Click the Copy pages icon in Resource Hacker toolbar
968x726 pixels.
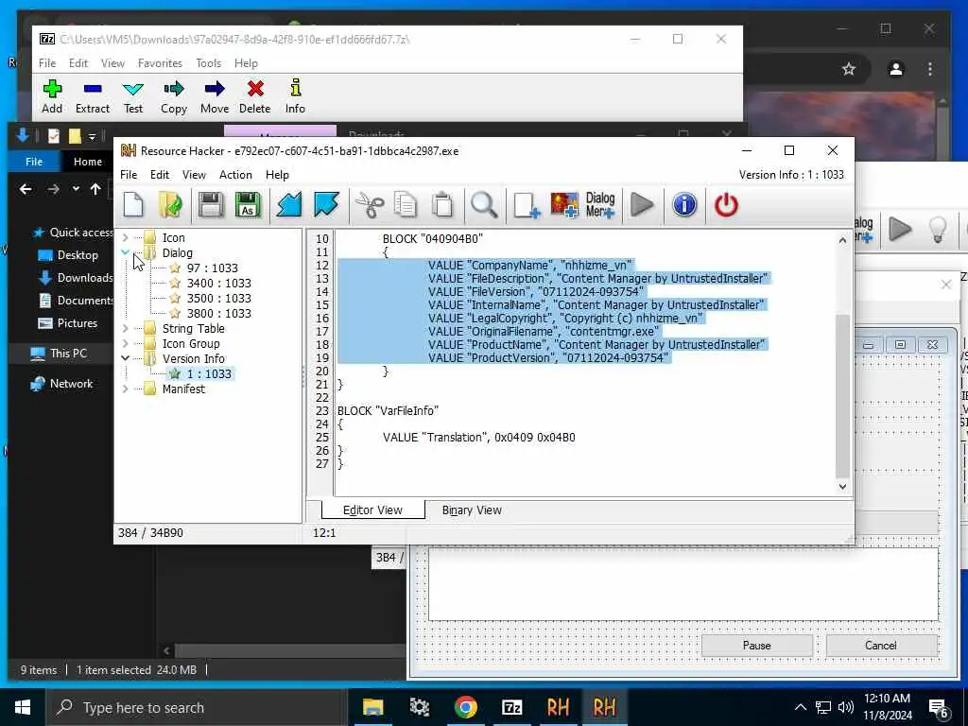click(406, 205)
